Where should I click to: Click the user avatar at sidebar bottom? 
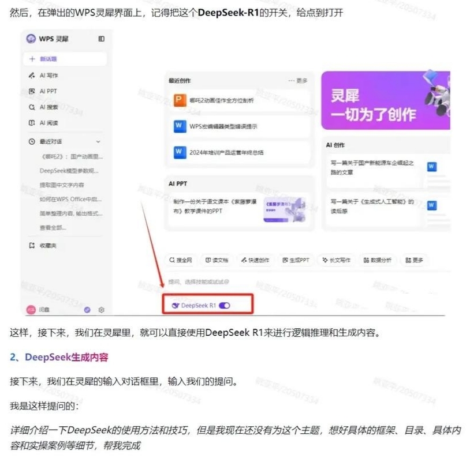tap(31, 310)
